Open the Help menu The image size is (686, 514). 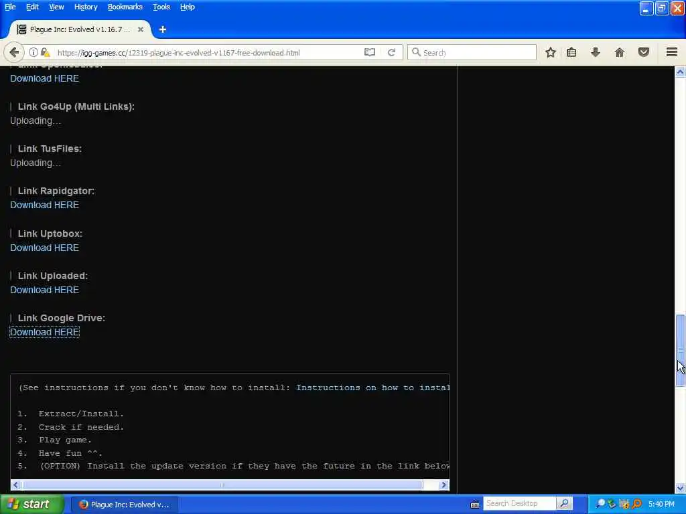click(188, 7)
